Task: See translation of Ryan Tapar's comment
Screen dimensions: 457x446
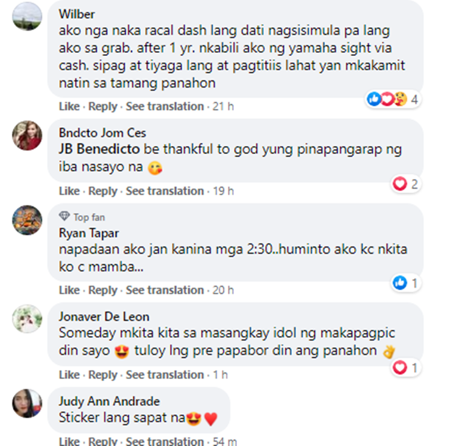Action: (165, 290)
